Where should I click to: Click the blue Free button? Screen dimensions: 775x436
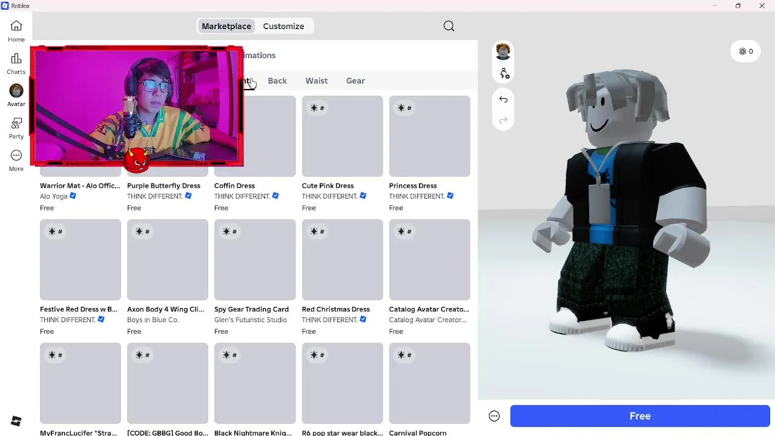tap(640, 416)
